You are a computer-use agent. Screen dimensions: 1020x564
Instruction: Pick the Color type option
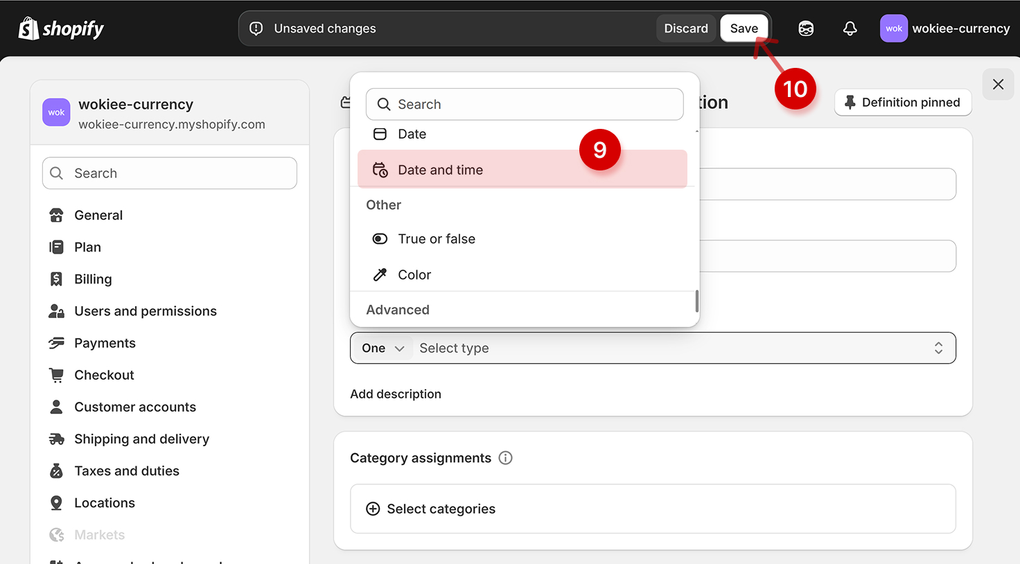pos(414,275)
